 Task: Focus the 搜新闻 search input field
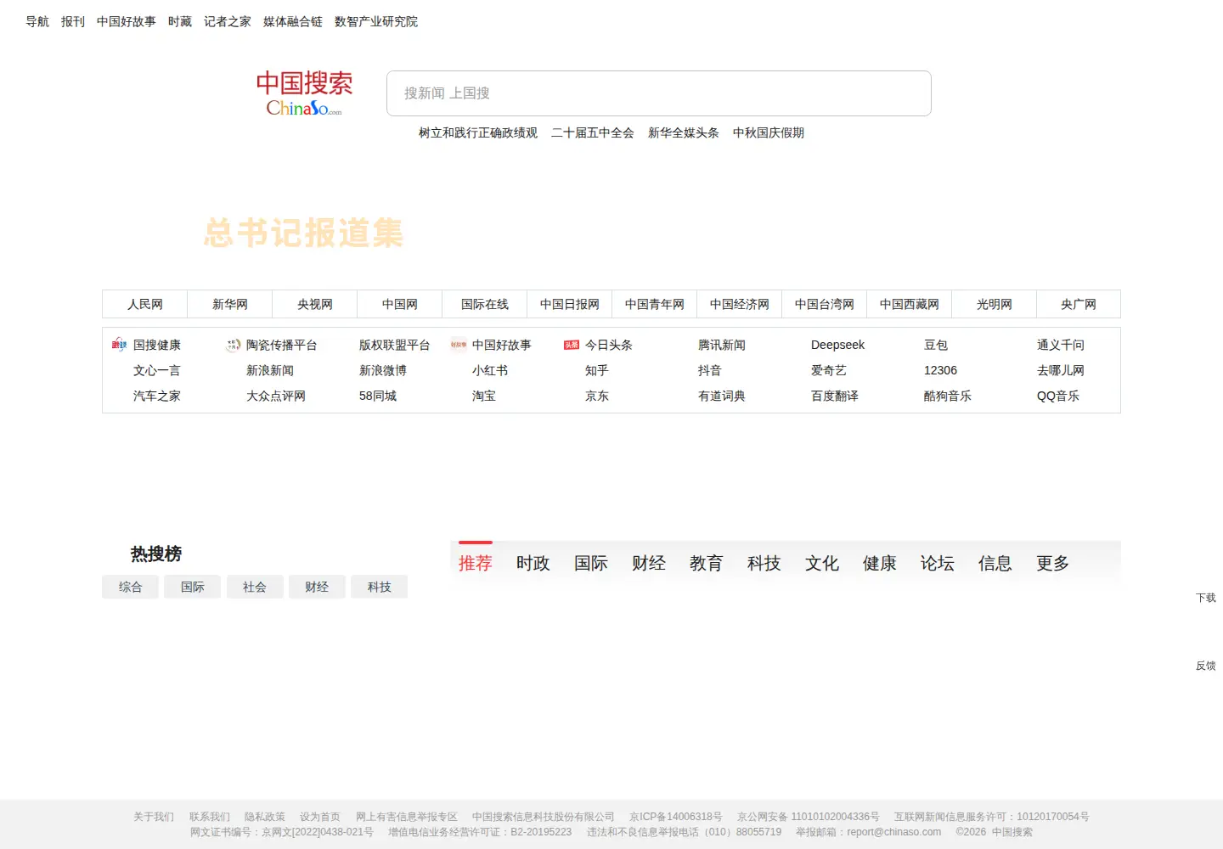coord(658,93)
